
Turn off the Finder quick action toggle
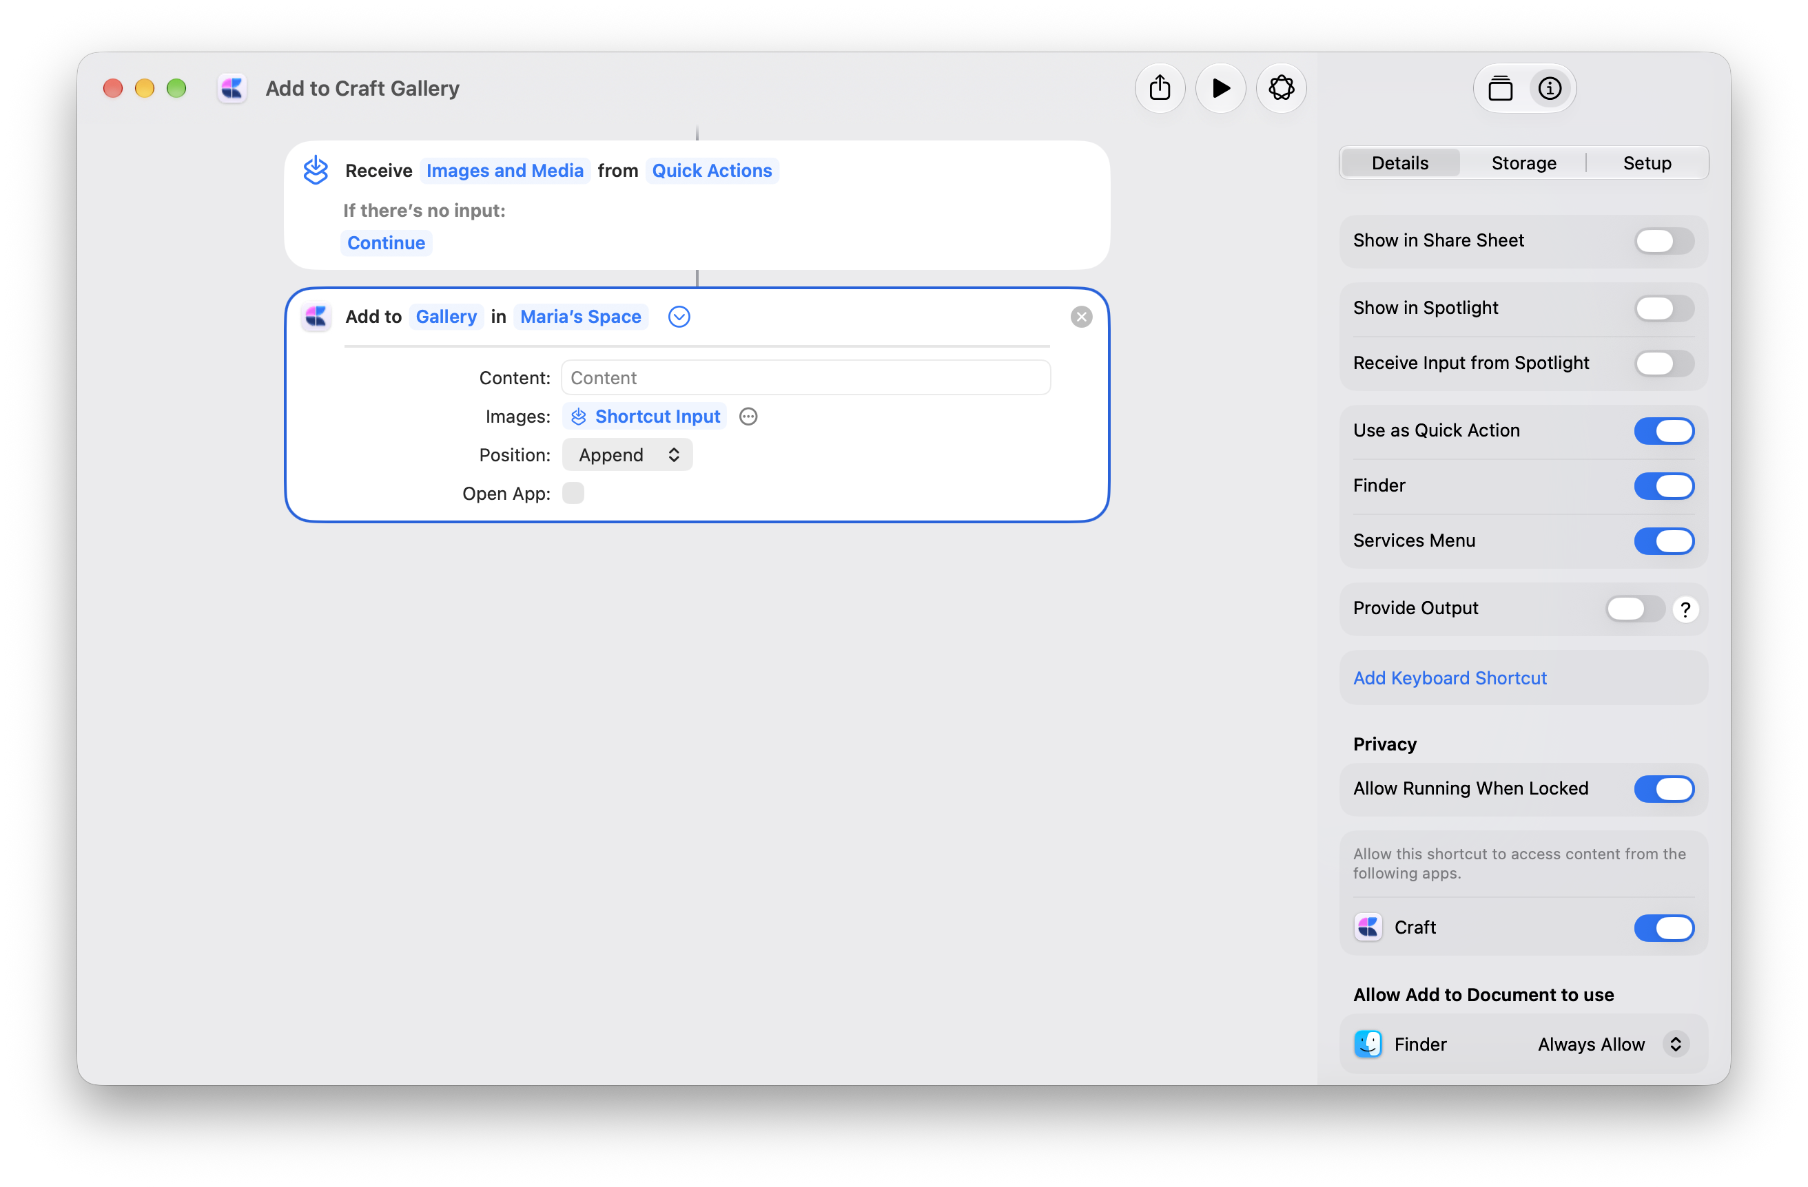click(x=1664, y=485)
